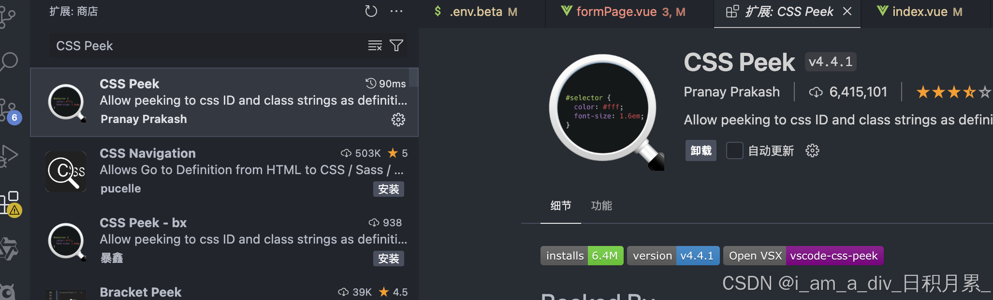Click the installs 6.4M badge
This screenshot has width=993, height=300.
582,256
